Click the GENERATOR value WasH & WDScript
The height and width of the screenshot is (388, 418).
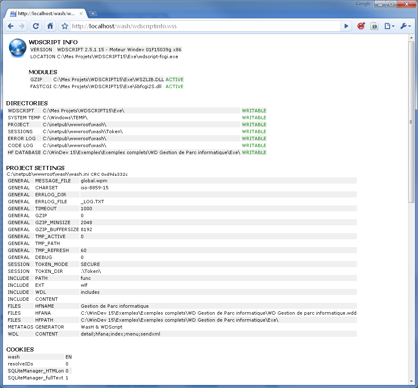click(102, 327)
